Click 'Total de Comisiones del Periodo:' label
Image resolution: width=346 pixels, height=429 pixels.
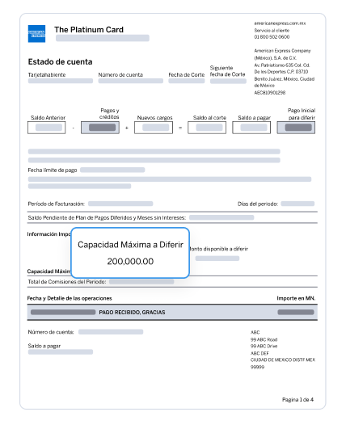67,282
